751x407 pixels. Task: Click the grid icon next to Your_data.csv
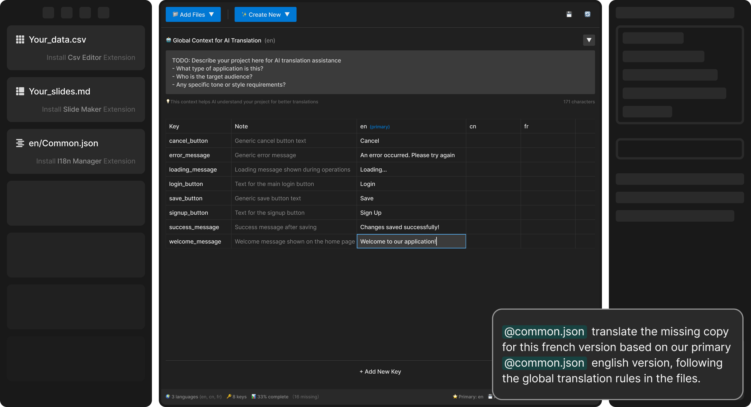[20, 39]
